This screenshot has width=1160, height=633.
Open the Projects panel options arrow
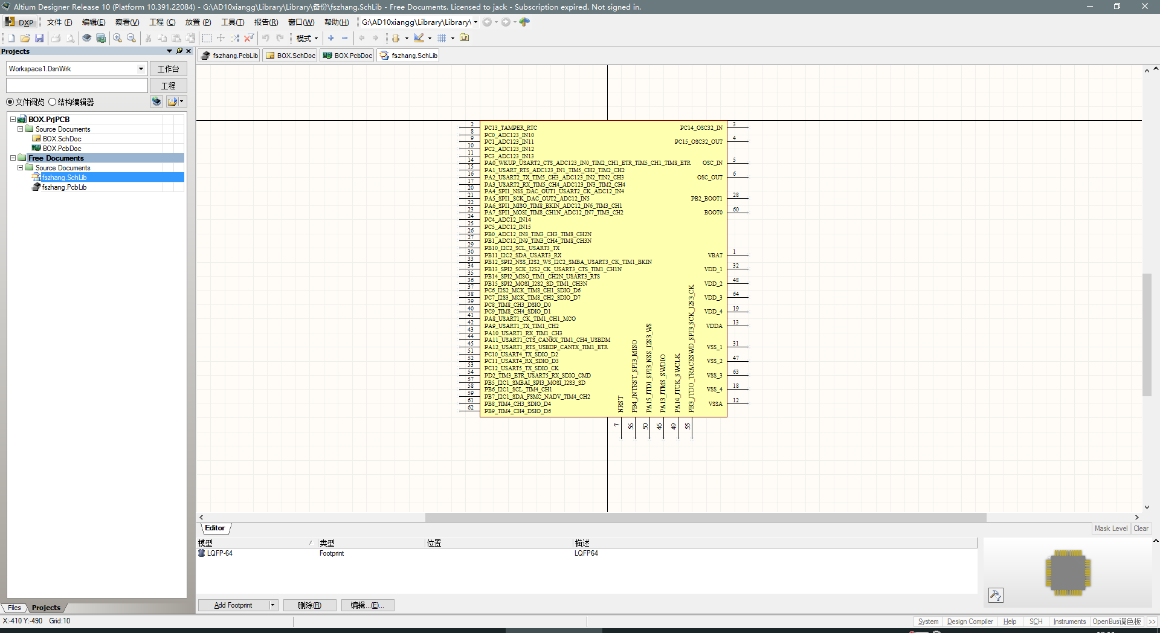tap(170, 51)
